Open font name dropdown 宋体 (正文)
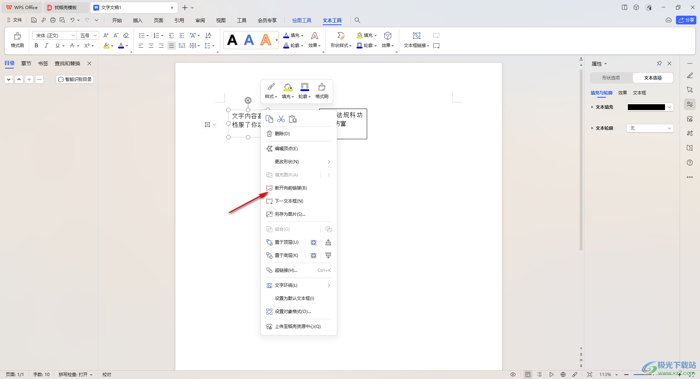The height and width of the screenshot is (379, 700). (54, 35)
